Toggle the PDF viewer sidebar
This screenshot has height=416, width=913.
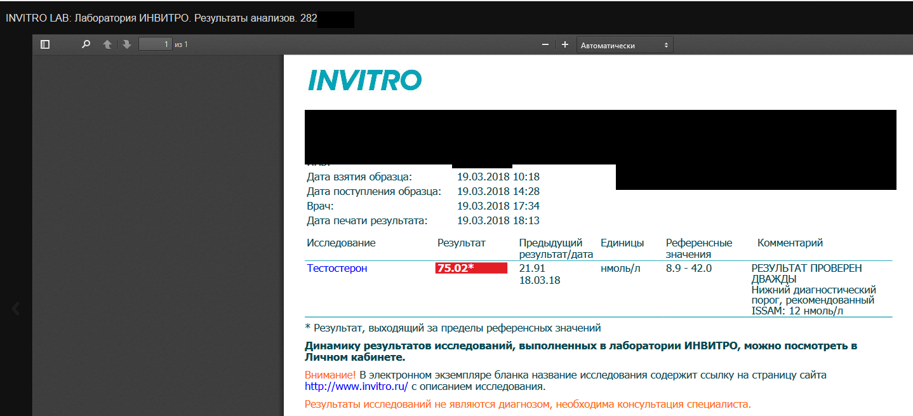[x=45, y=44]
